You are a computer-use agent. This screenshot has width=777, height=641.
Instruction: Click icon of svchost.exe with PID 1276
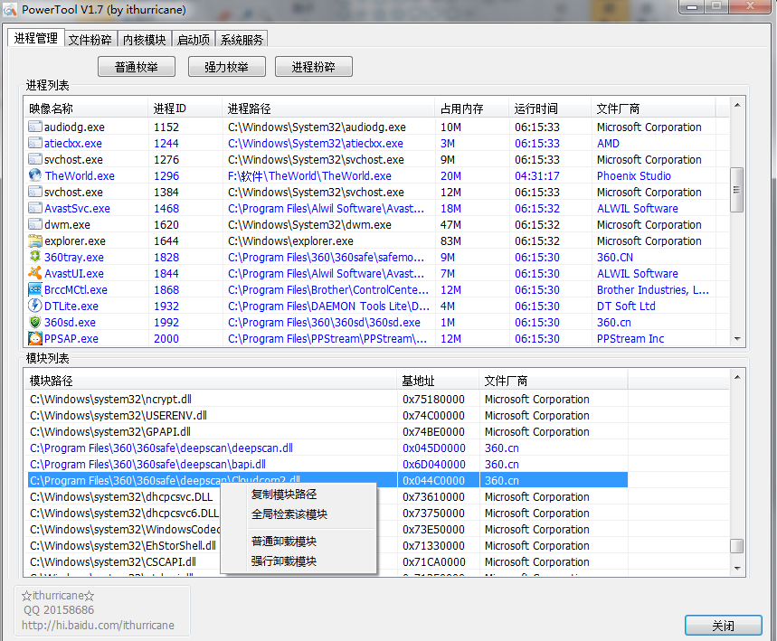pos(34,159)
